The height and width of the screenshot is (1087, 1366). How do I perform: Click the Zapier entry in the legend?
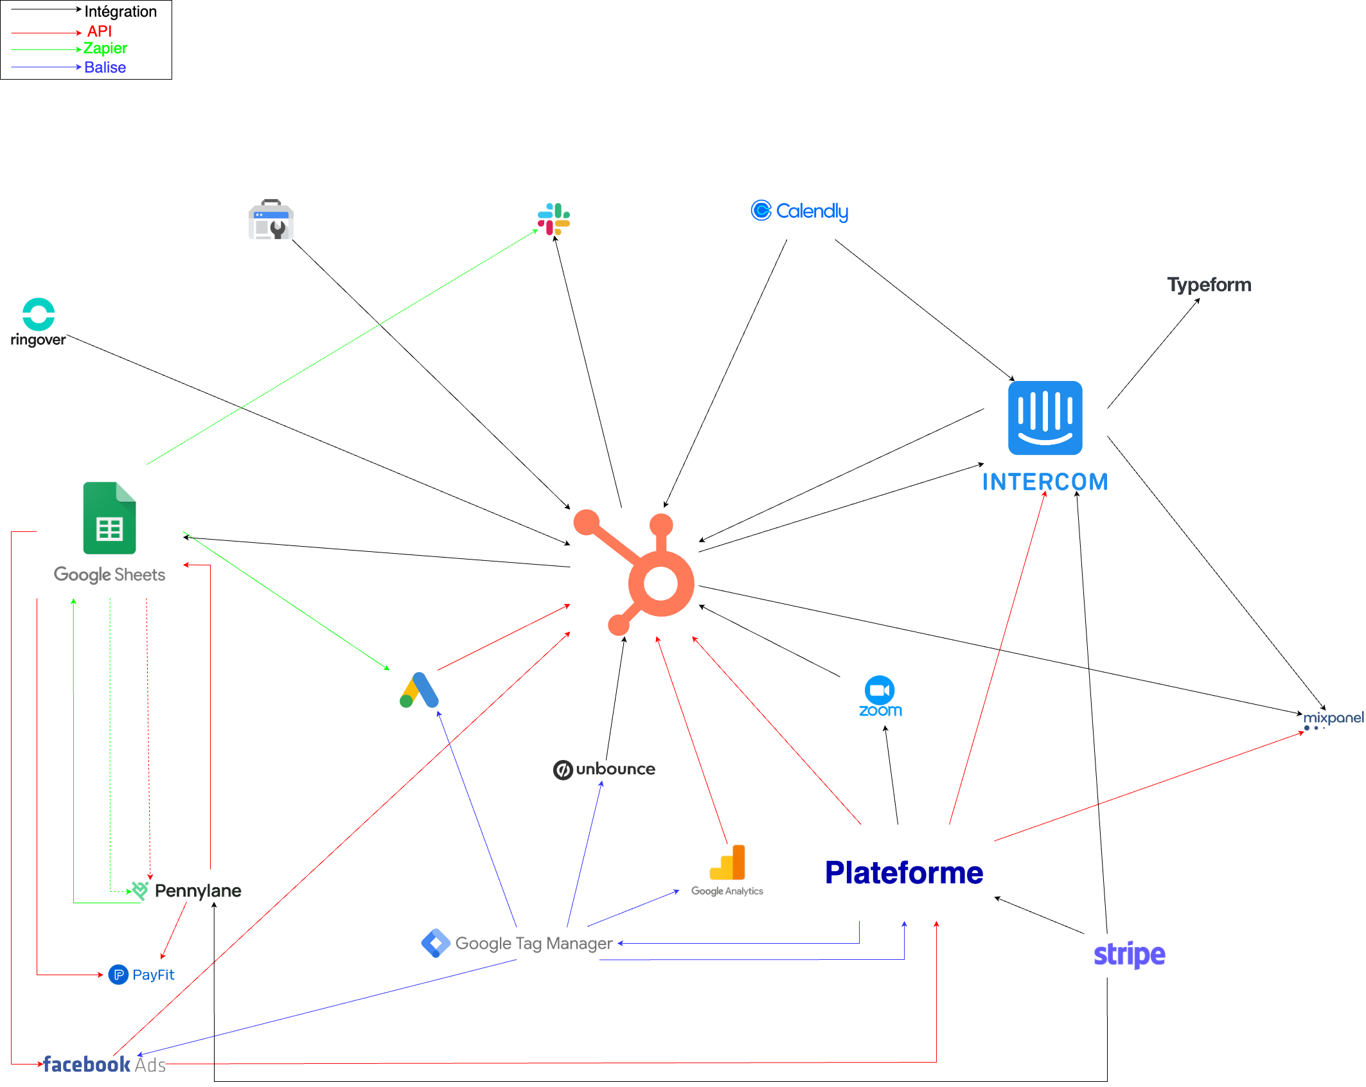point(105,48)
